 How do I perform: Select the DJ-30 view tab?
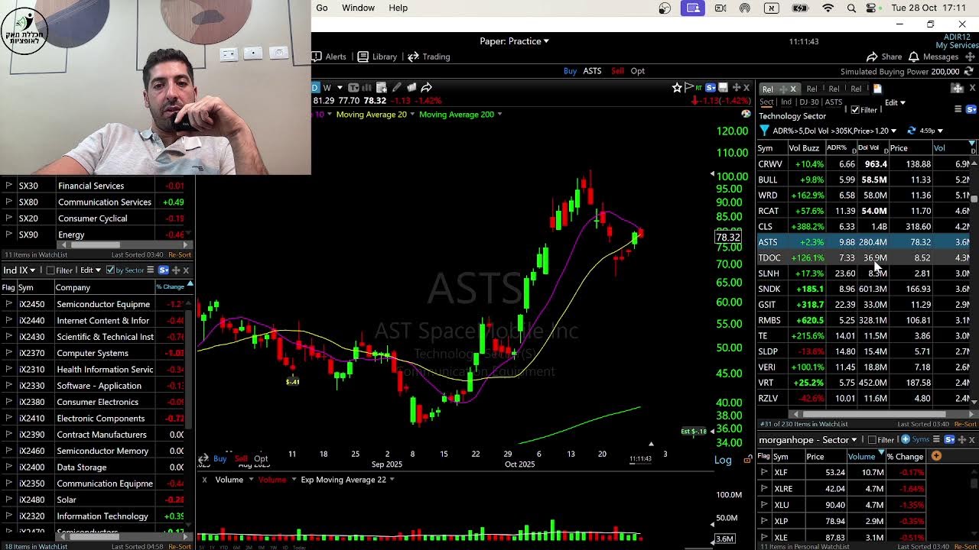click(808, 102)
